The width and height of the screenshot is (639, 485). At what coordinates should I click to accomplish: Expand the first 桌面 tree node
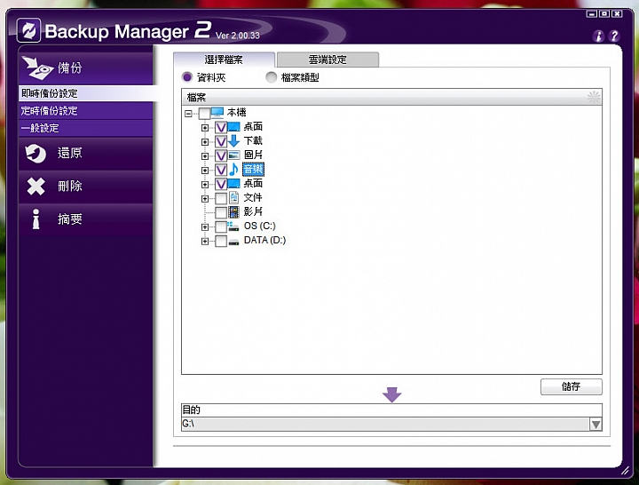(x=205, y=128)
